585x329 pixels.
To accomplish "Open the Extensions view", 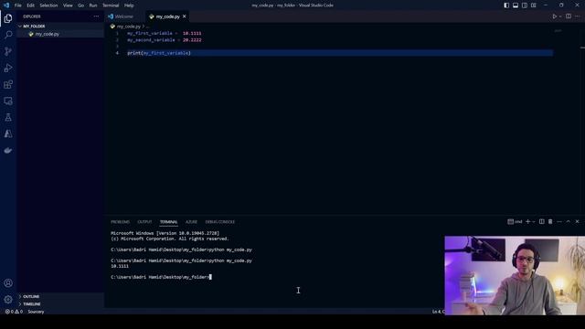I will pos(8,84).
